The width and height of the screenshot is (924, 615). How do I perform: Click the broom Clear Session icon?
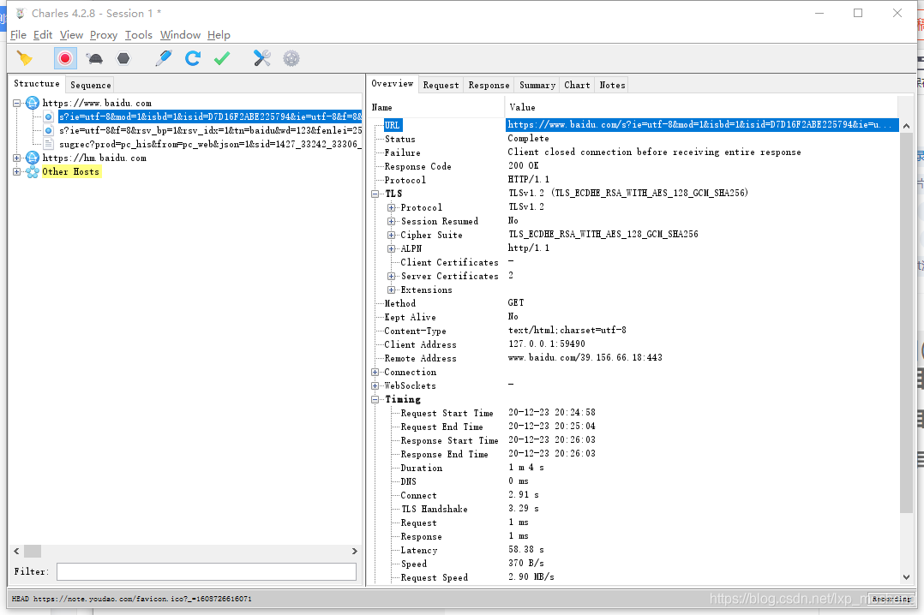click(x=25, y=58)
